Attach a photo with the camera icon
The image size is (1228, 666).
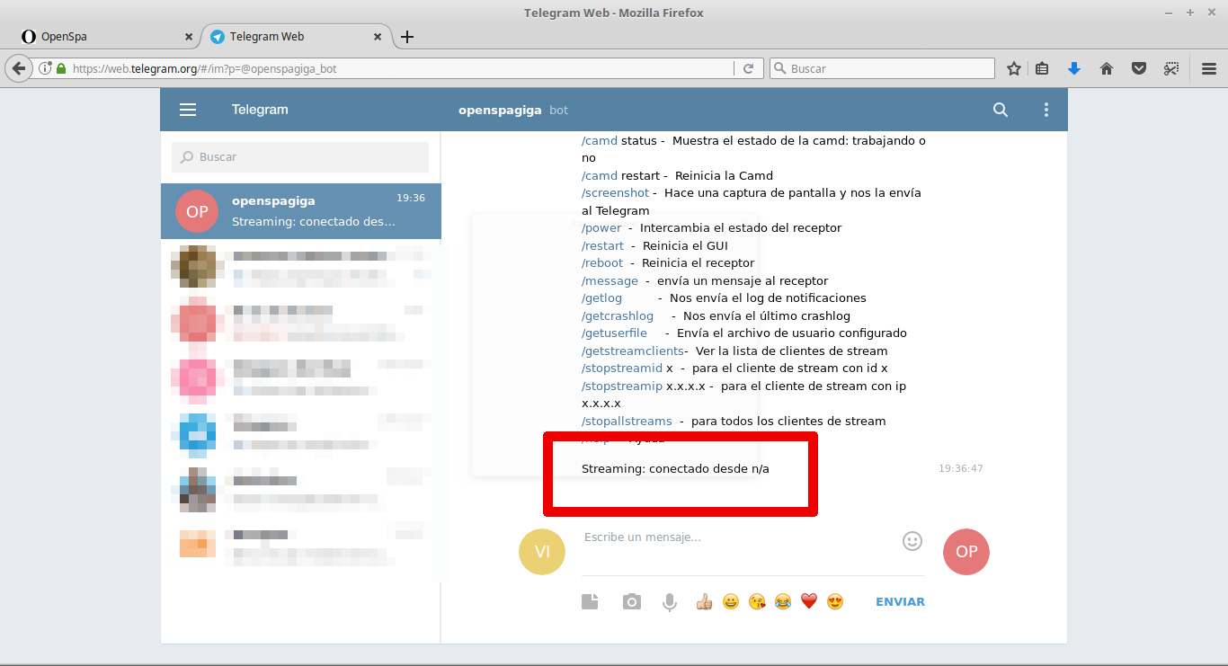tap(632, 602)
